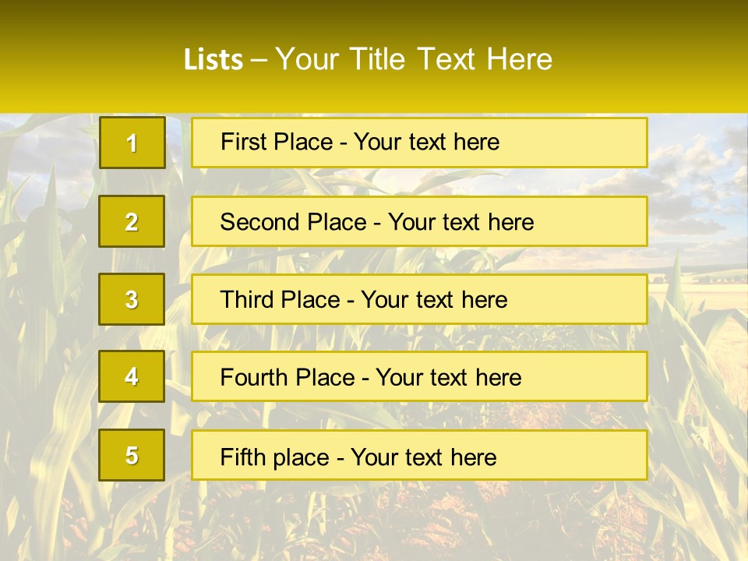Click the number 2 square
The width and height of the screenshot is (748, 561).
coord(132,221)
